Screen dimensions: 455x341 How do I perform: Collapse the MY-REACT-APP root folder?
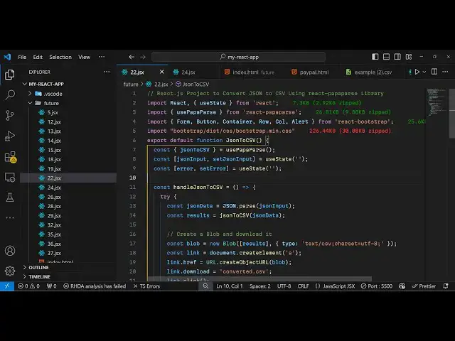pyautogui.click(x=69, y=84)
